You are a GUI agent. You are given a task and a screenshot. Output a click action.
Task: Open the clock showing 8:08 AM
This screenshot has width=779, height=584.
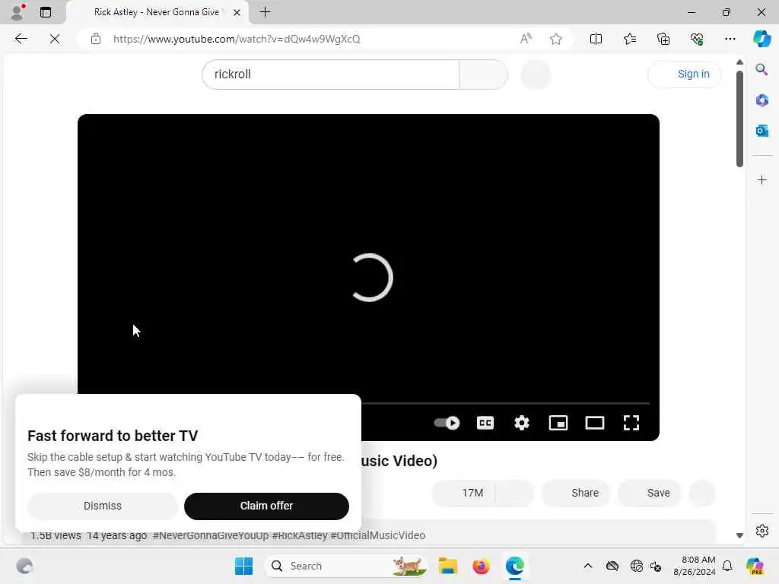tap(694, 566)
